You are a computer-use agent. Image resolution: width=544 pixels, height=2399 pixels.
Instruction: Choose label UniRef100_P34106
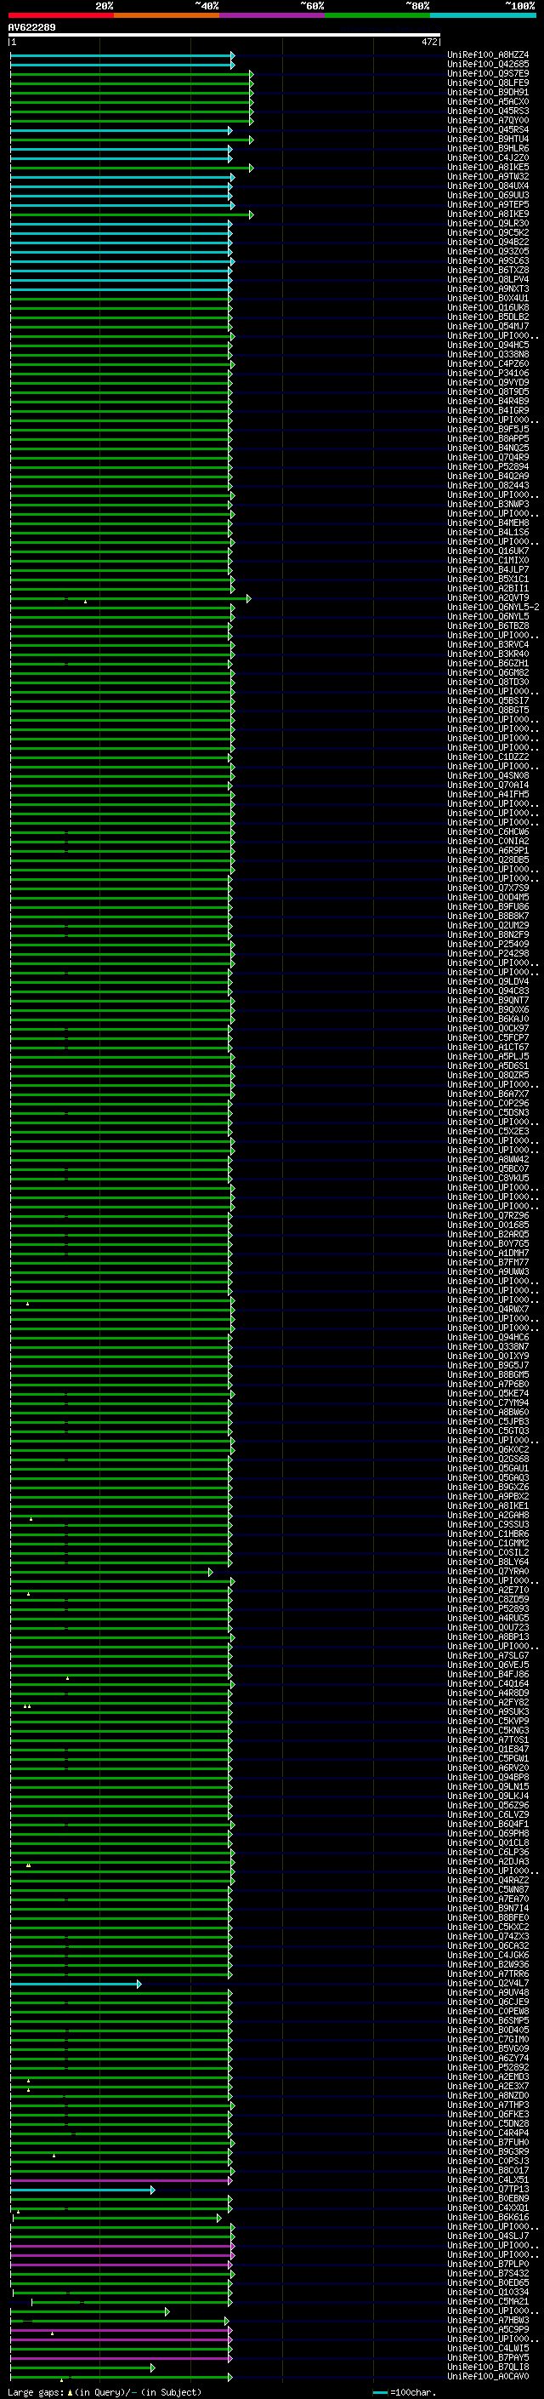coord(488,373)
